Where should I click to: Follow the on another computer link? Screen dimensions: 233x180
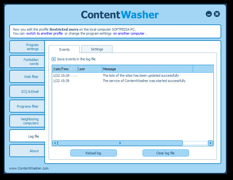coord(129,33)
